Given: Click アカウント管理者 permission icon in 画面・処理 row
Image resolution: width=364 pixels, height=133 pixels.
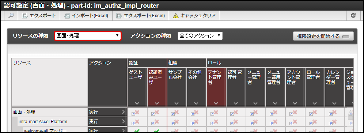Looking at the screenshot, I should [293, 113].
